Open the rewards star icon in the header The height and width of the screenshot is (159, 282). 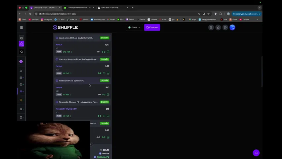point(218,27)
